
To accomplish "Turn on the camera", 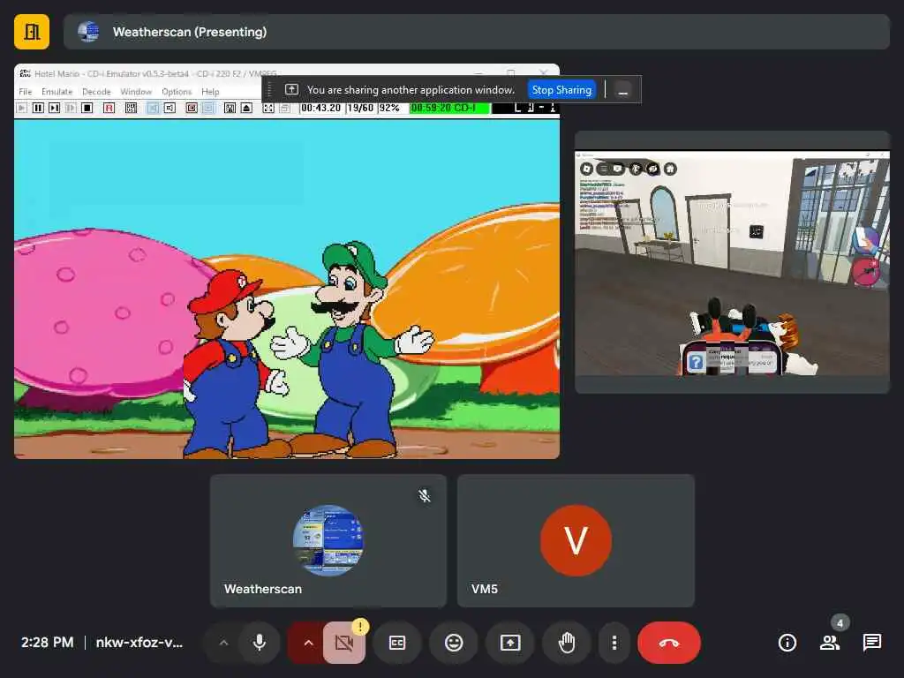I will point(344,643).
